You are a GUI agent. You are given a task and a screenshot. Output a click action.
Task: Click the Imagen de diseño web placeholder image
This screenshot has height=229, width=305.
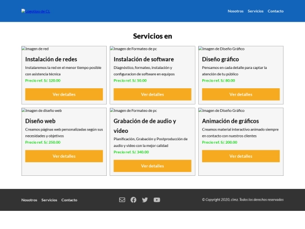(42, 111)
